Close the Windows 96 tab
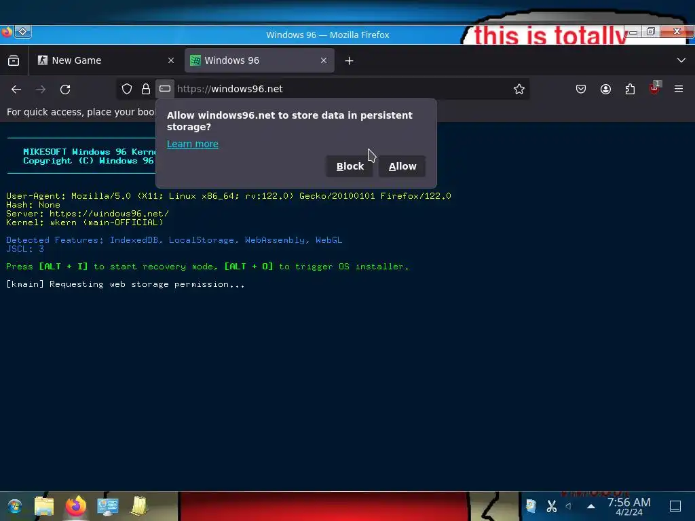Image resolution: width=695 pixels, height=521 pixels. point(324,60)
